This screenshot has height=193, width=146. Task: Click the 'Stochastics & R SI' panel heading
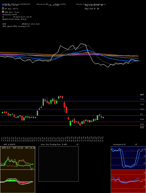tap(125, 144)
